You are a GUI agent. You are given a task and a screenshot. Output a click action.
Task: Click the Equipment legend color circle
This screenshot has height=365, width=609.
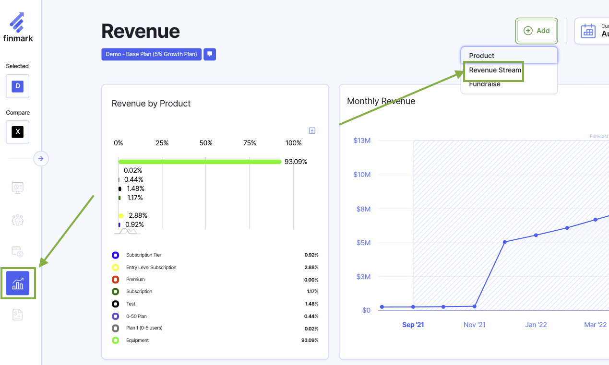coord(115,341)
